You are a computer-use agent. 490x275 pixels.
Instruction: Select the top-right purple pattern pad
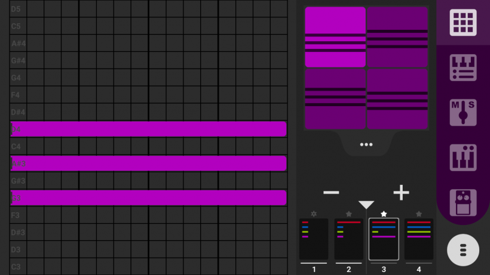coord(397,37)
